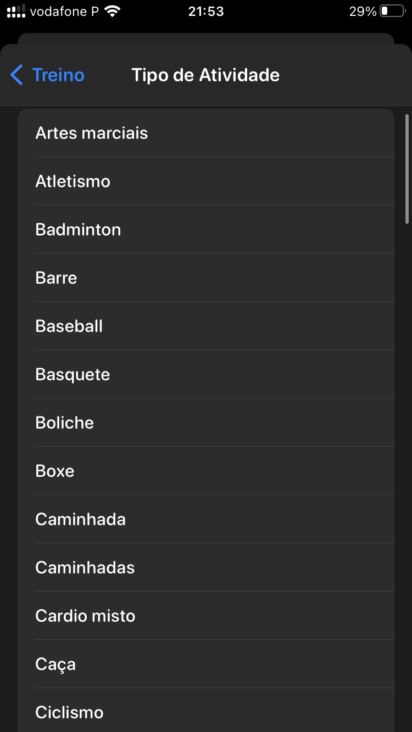This screenshot has width=412, height=732.
Task: Click the vertical scrollbar indicator
Action: click(x=407, y=168)
